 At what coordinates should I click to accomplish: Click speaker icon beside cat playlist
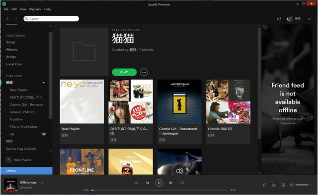[x=44, y=134]
